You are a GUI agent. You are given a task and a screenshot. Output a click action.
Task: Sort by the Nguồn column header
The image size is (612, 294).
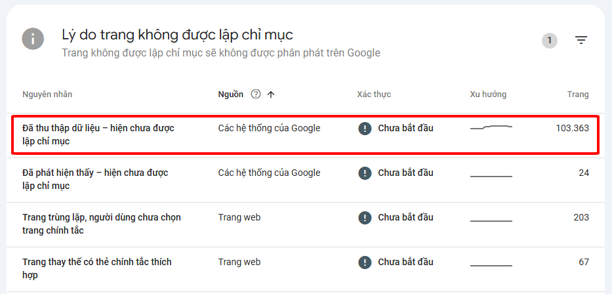(230, 94)
